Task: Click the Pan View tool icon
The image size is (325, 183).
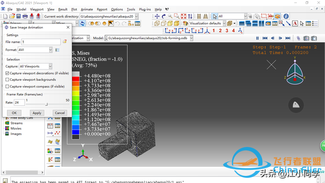Action: (x=157, y=16)
